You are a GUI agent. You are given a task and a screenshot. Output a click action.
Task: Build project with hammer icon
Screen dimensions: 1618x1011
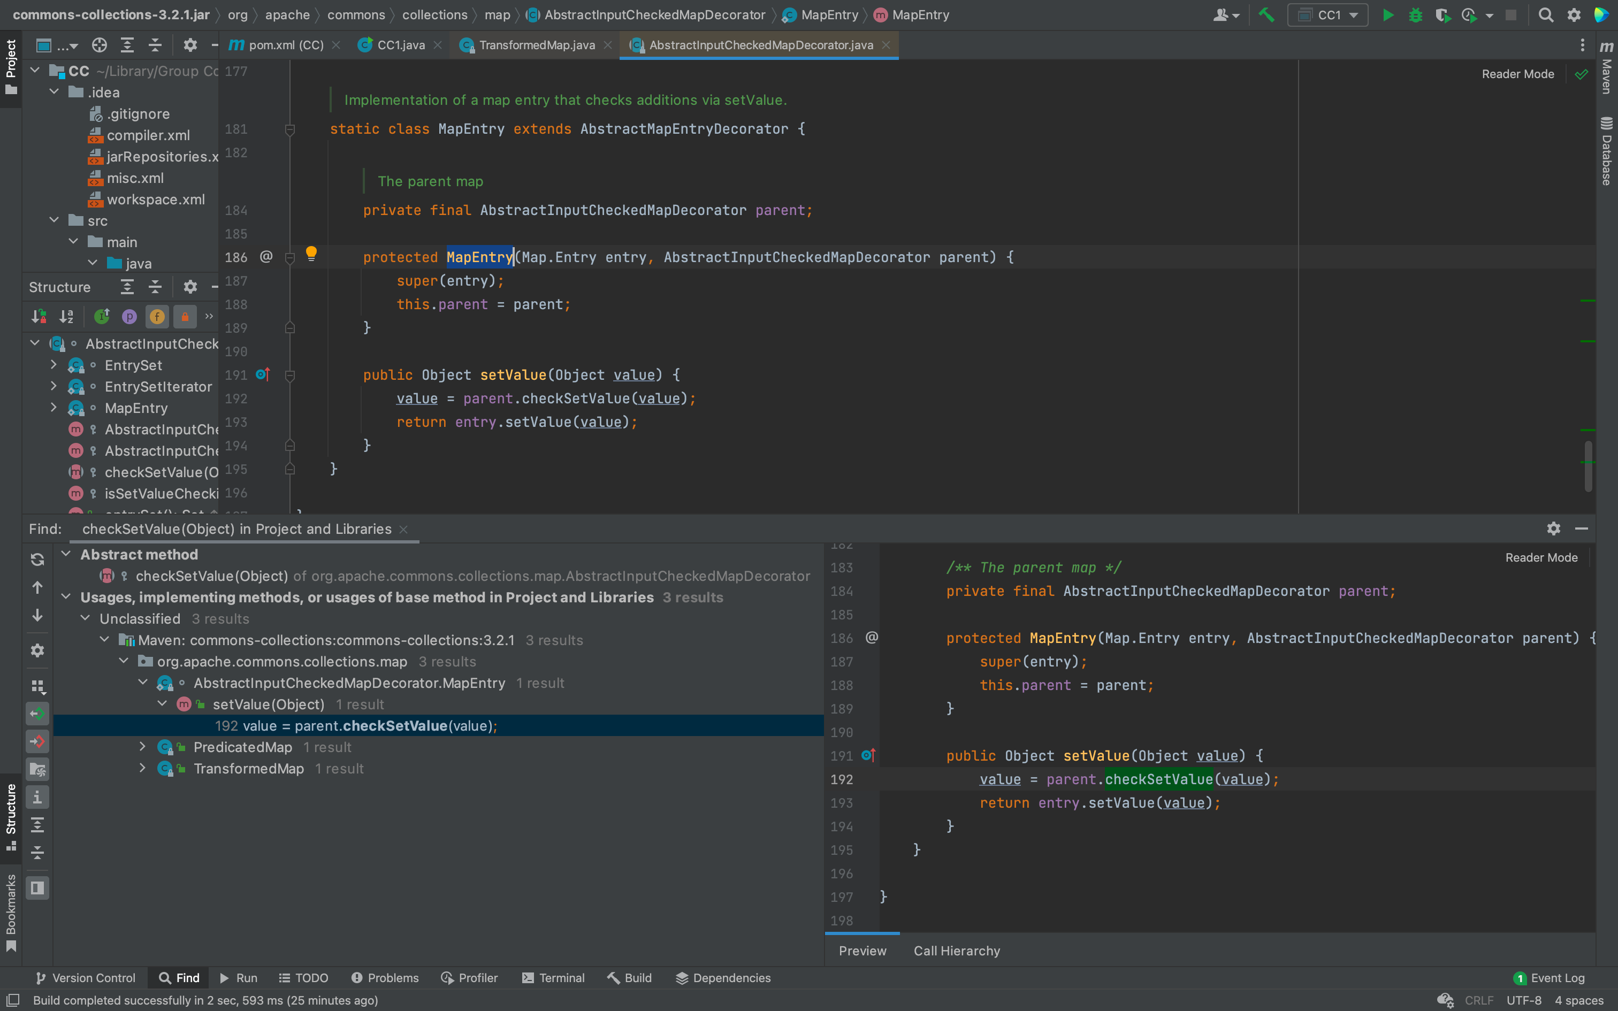[1266, 15]
